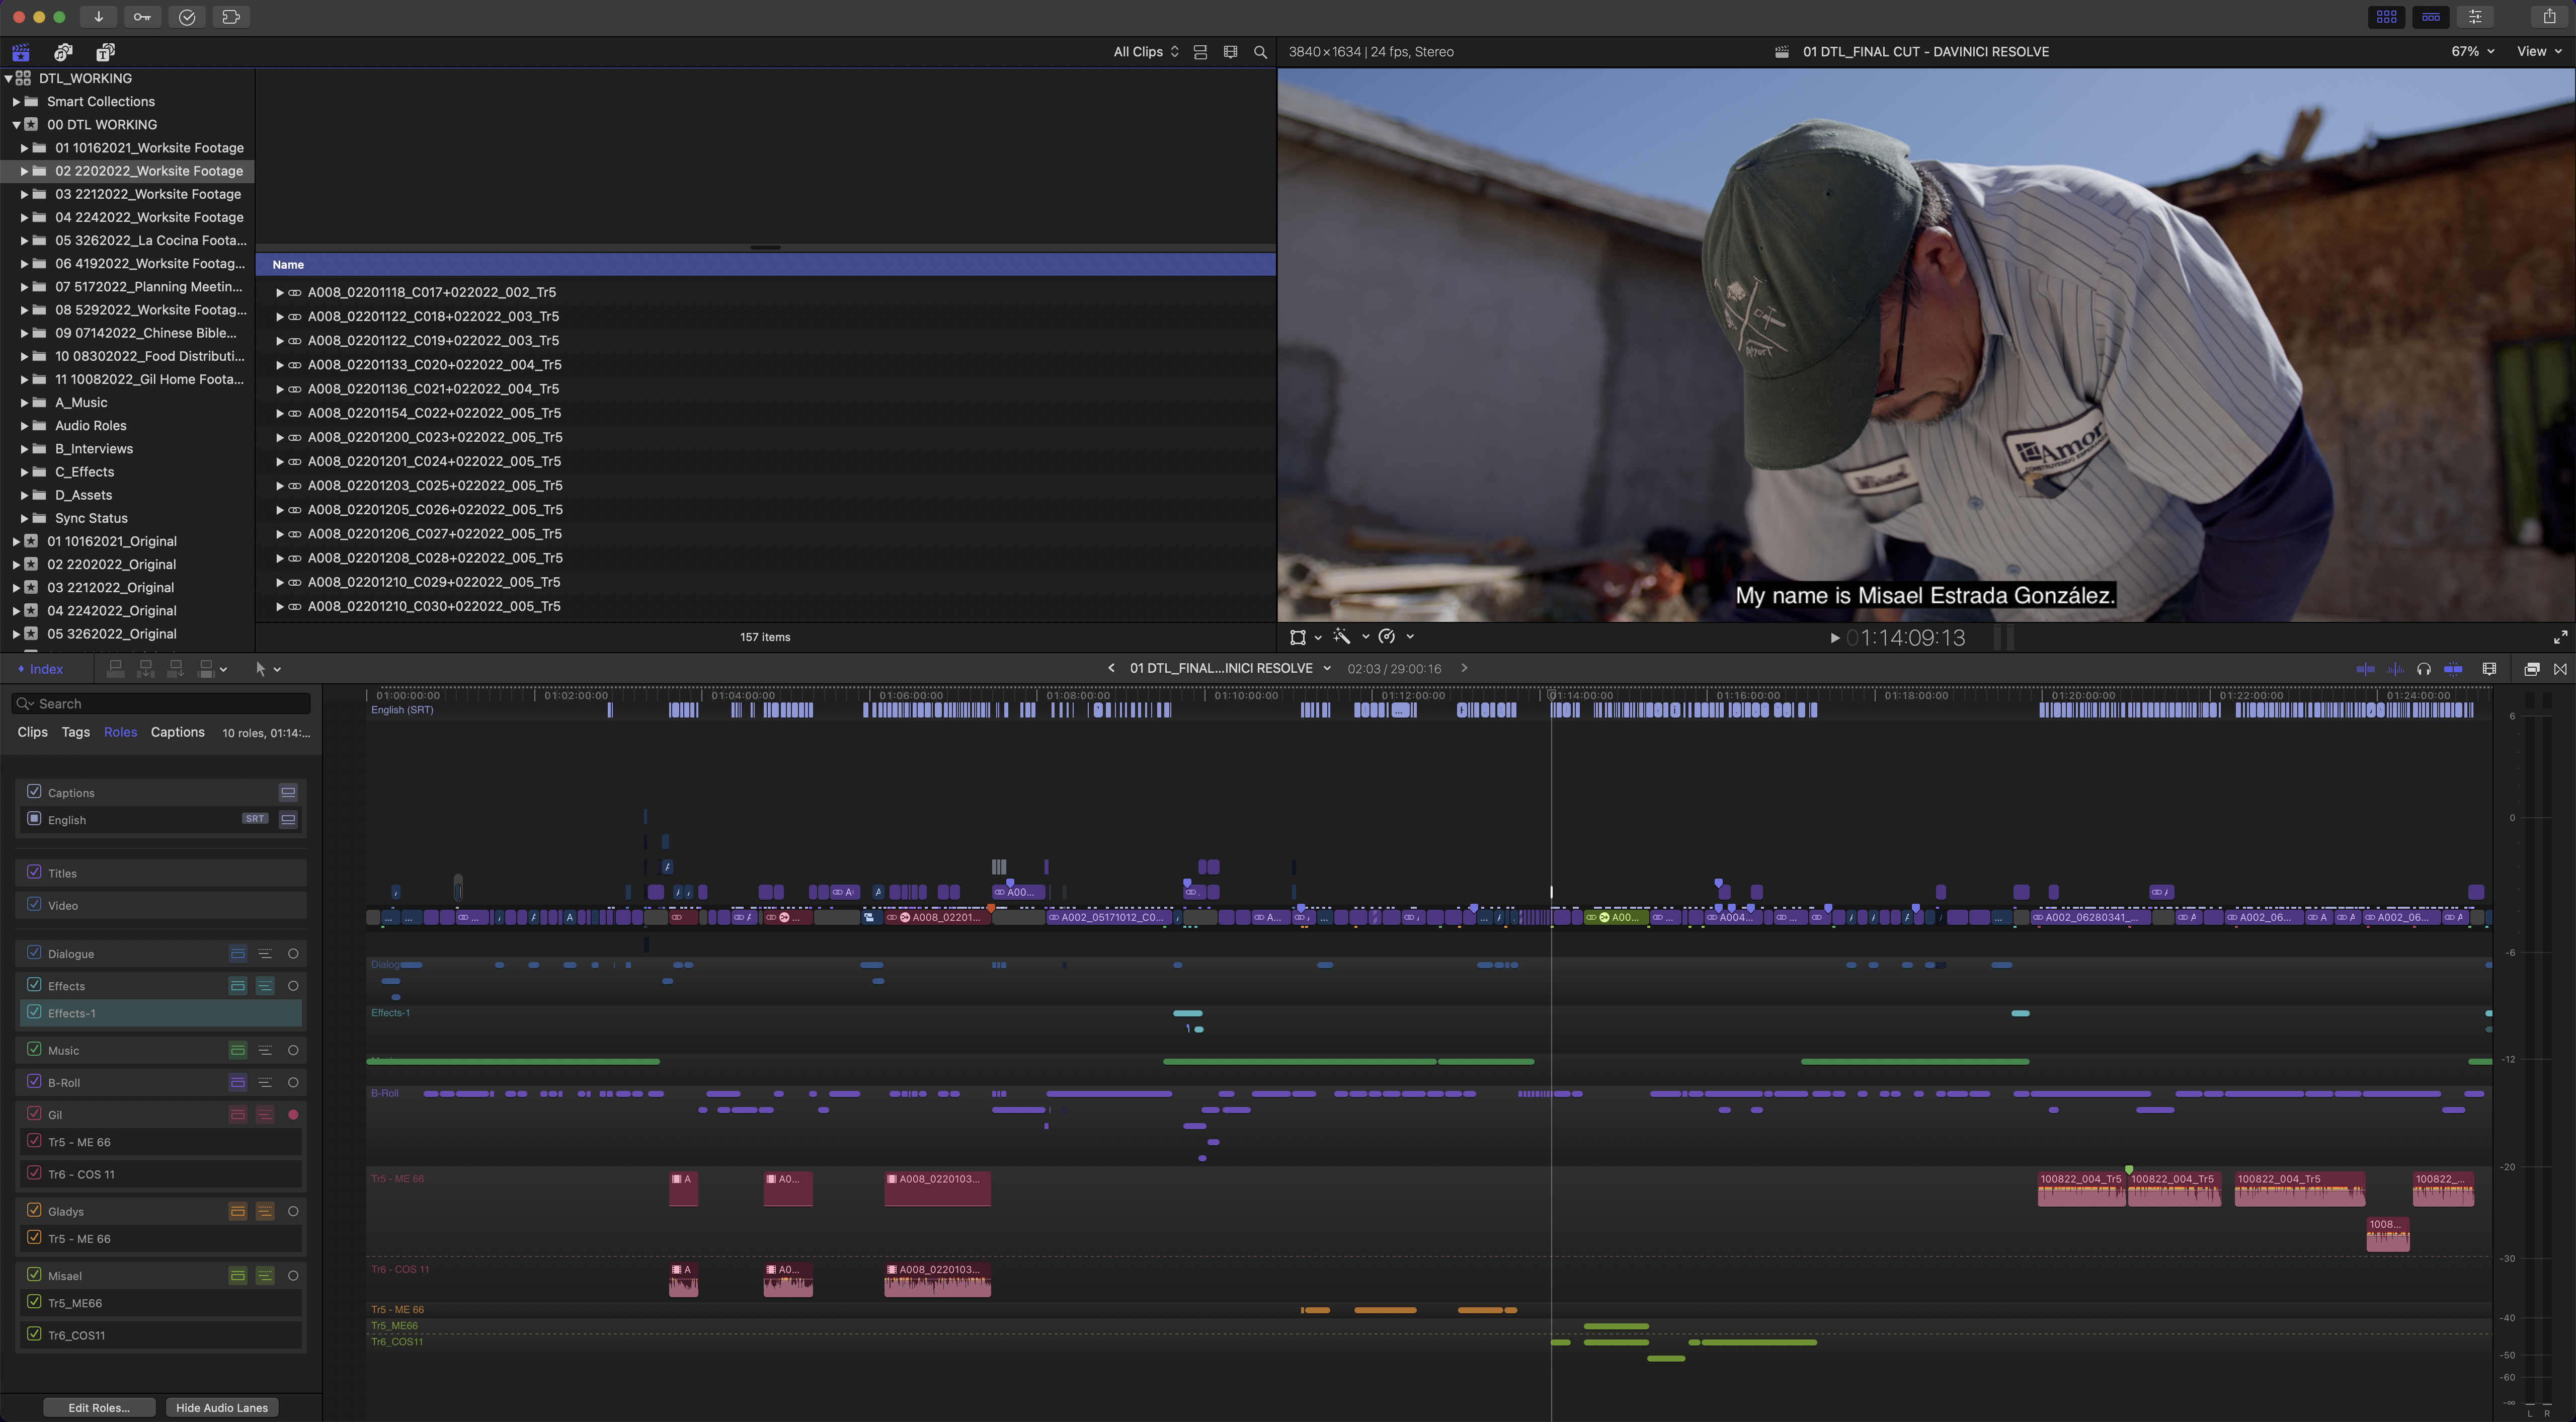The width and height of the screenshot is (2576, 1422).
Task: Expand clip A008_02201118_C017+022022_002_Tr5 disclosure triangle
Action: pos(280,293)
